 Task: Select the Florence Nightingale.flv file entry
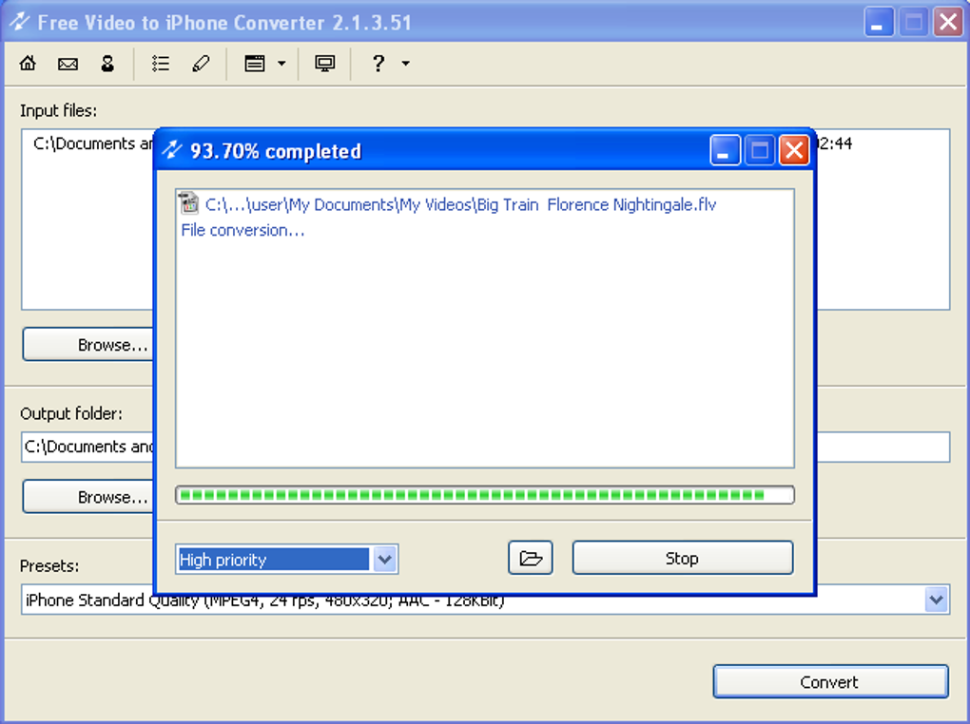coord(460,204)
